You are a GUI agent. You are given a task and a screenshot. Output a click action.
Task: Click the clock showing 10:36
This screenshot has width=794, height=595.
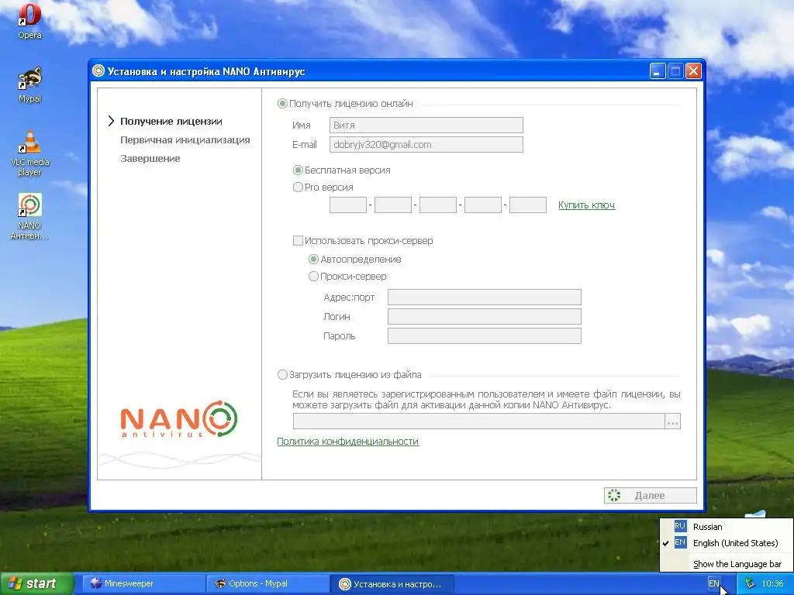click(x=772, y=583)
